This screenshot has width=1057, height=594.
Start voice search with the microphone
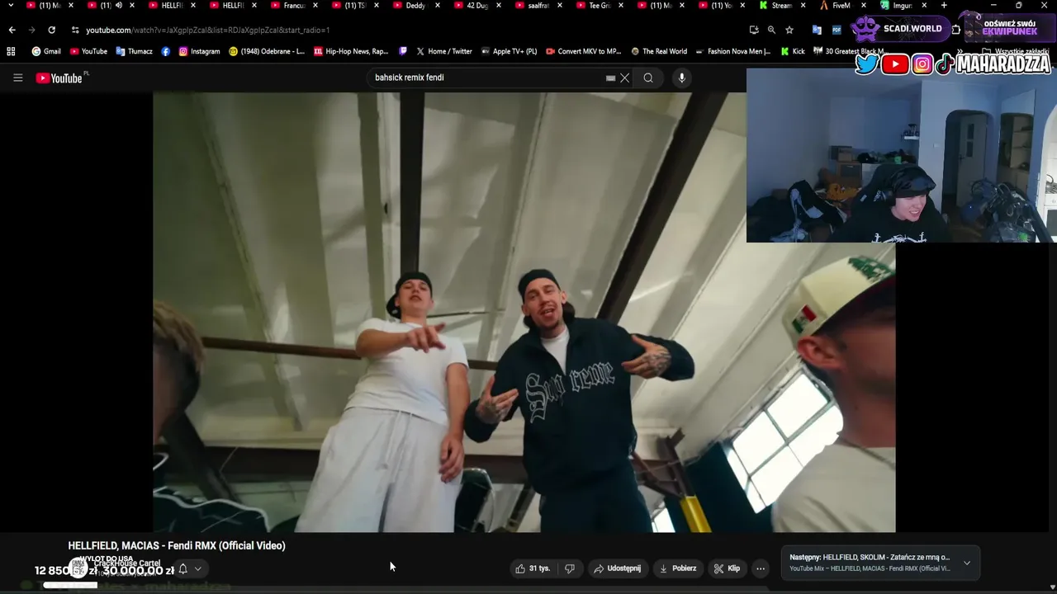tap(681, 78)
